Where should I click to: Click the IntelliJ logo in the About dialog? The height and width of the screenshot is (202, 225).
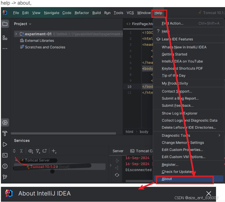pyautogui.click(x=9, y=193)
